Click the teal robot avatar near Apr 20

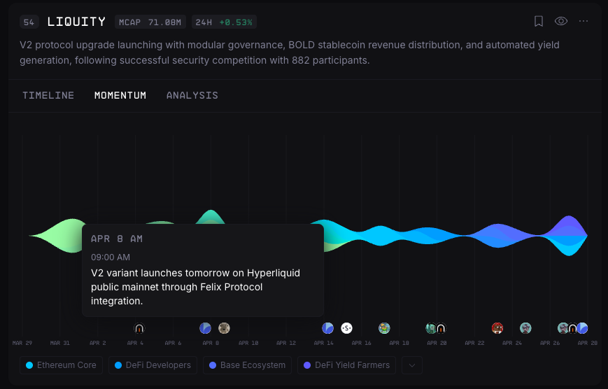click(430, 328)
